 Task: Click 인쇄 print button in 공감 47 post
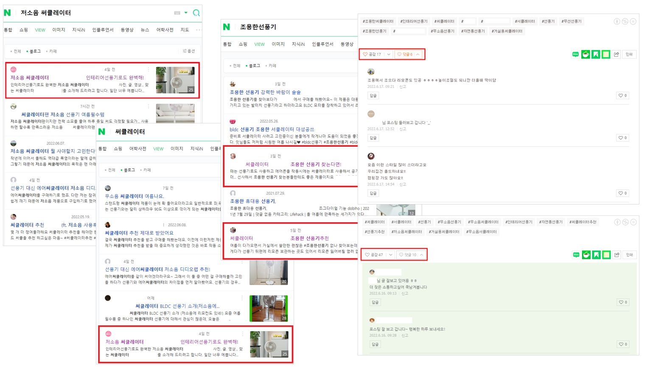[x=630, y=255]
